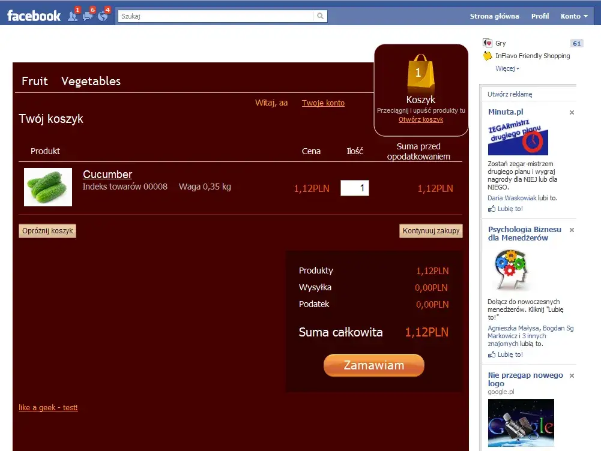This screenshot has height=451, width=601.
Task: Switch to the Vegetables category
Action: pos(91,81)
